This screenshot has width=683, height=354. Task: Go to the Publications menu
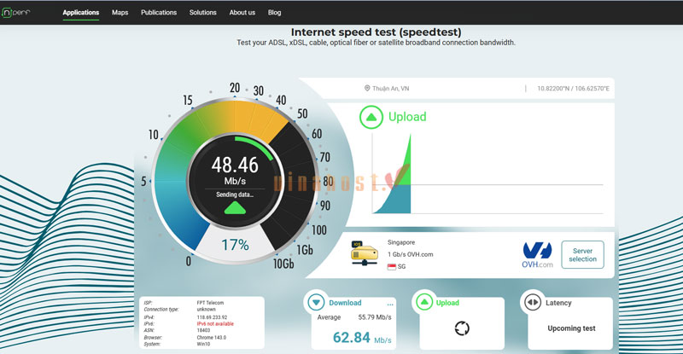[159, 13]
